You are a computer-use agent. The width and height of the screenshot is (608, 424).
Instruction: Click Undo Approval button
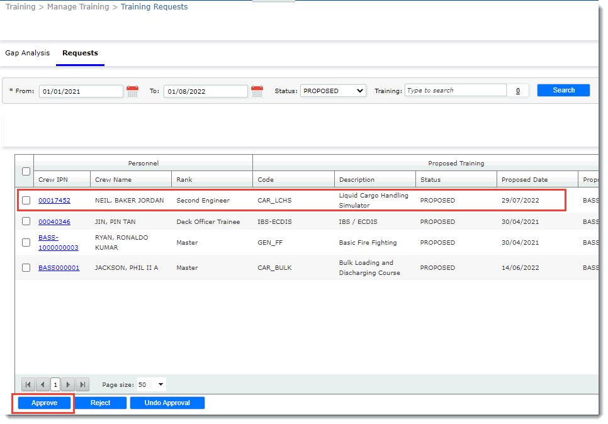click(167, 403)
